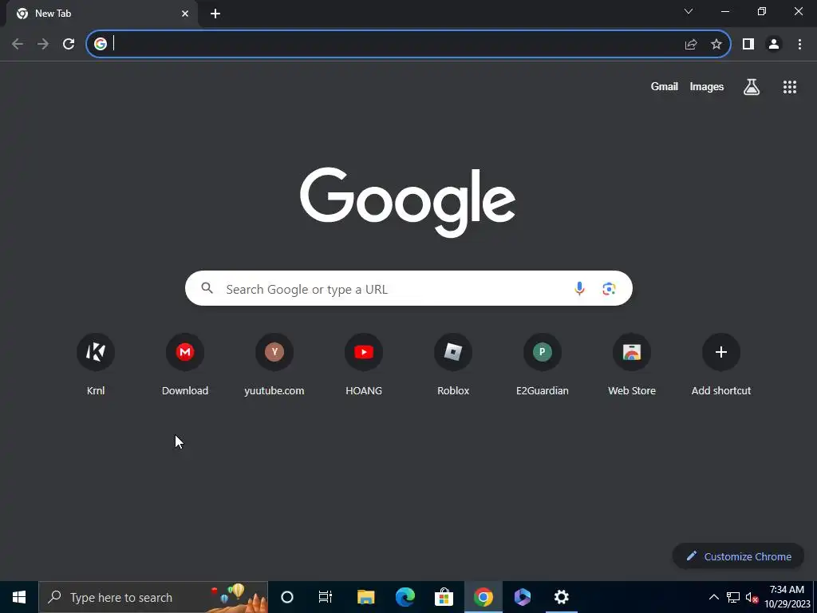Open the Chrome side panel
Viewport: 817px width, 613px height.
(x=748, y=45)
